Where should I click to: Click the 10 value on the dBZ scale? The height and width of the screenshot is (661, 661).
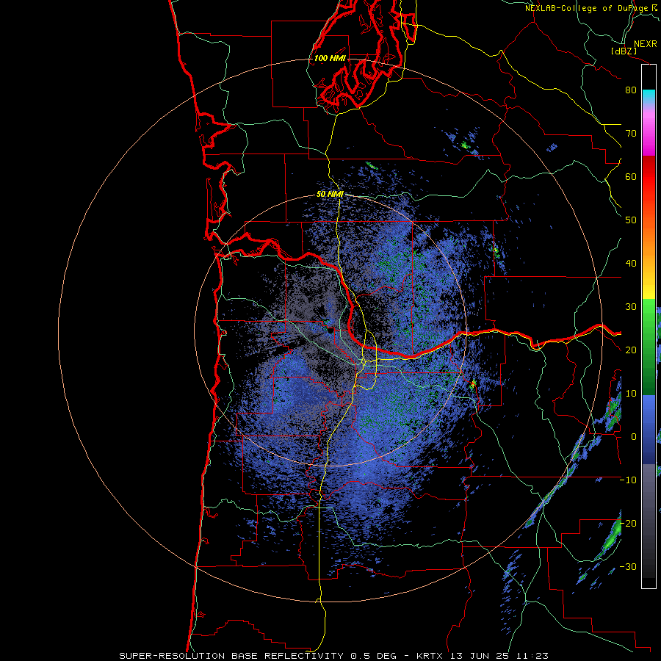pos(631,394)
